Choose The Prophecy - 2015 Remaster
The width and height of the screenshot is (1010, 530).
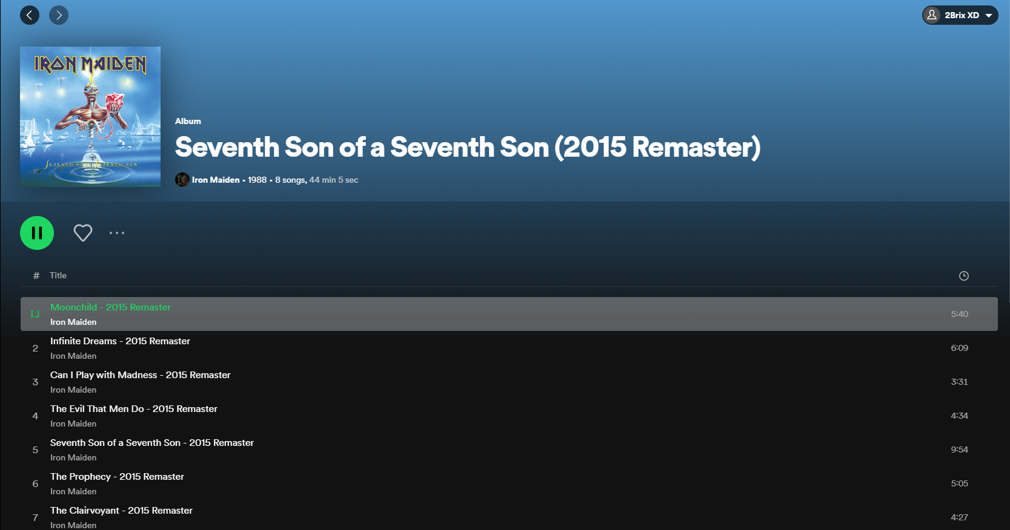pyautogui.click(x=117, y=477)
